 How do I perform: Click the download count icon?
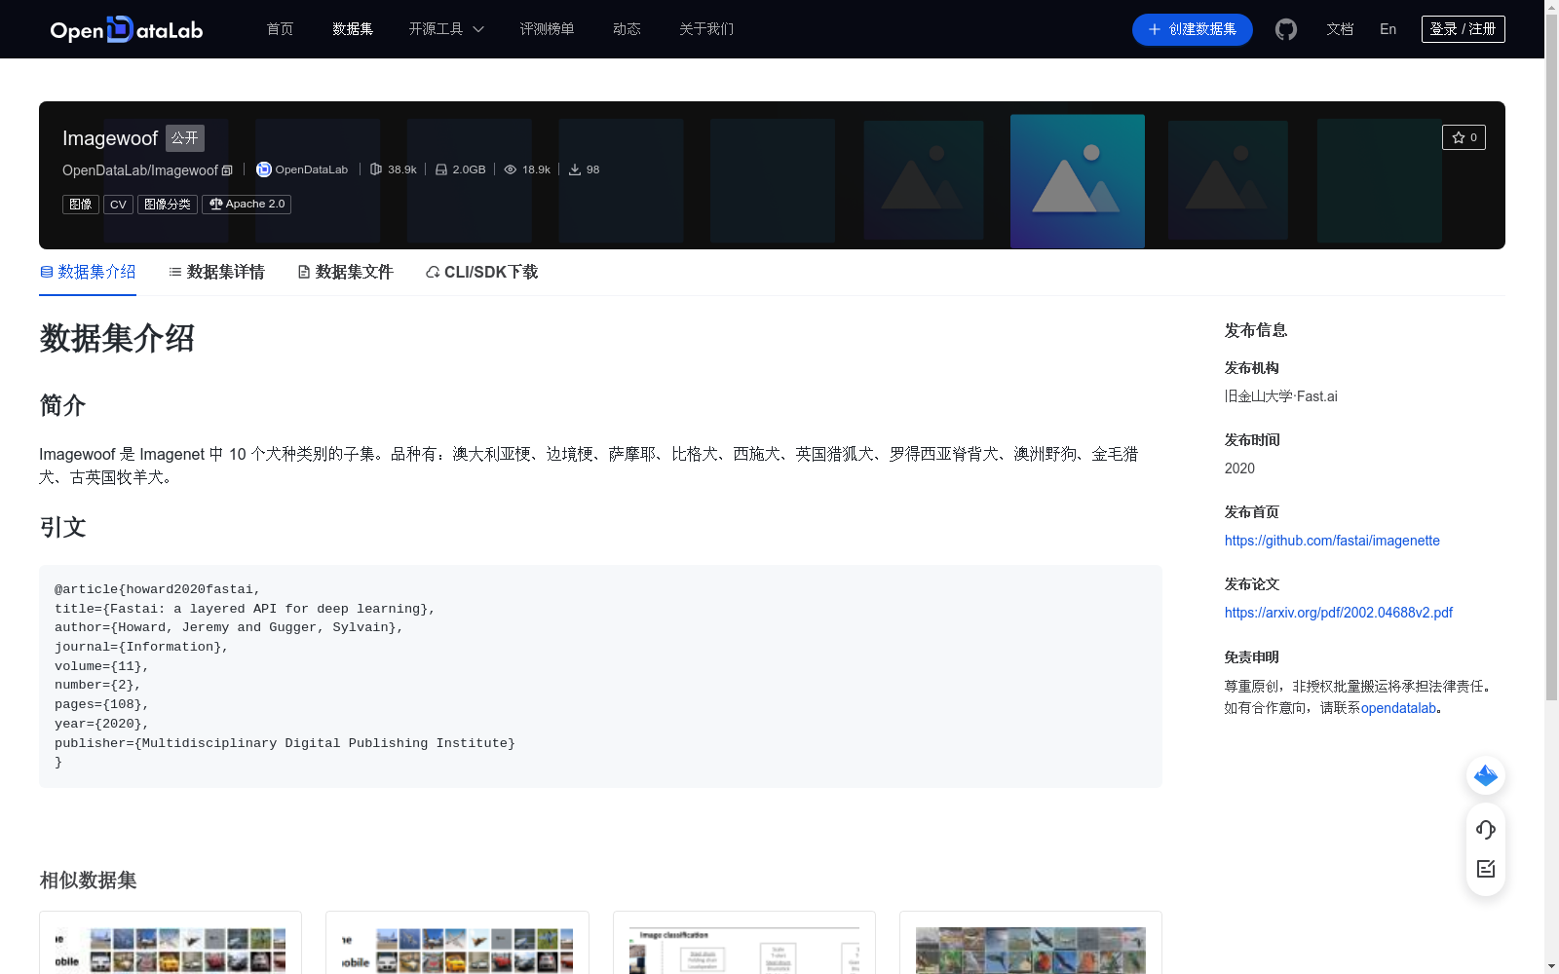pos(575,169)
